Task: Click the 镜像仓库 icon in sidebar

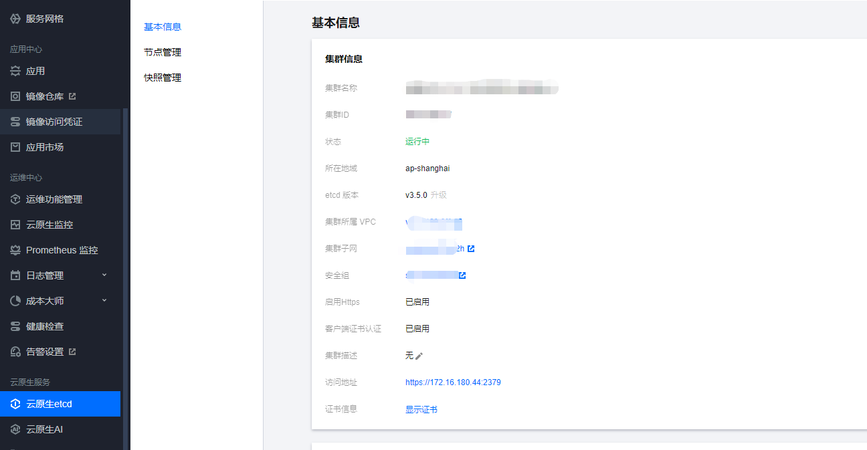Action: (15, 96)
